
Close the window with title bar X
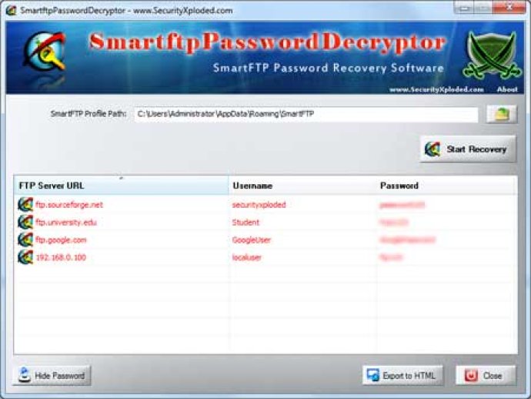509,7
